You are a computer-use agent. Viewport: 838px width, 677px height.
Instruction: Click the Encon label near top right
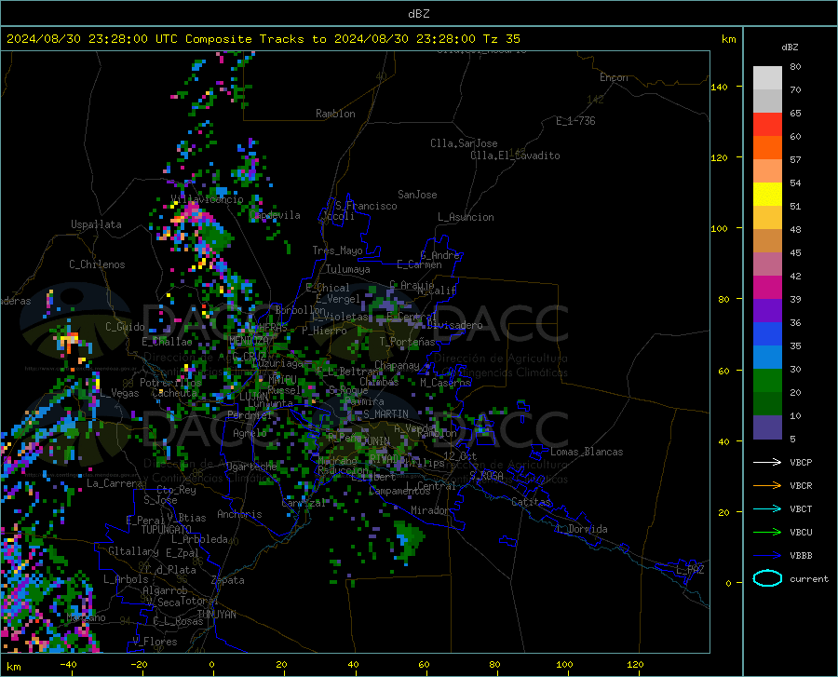click(x=614, y=77)
